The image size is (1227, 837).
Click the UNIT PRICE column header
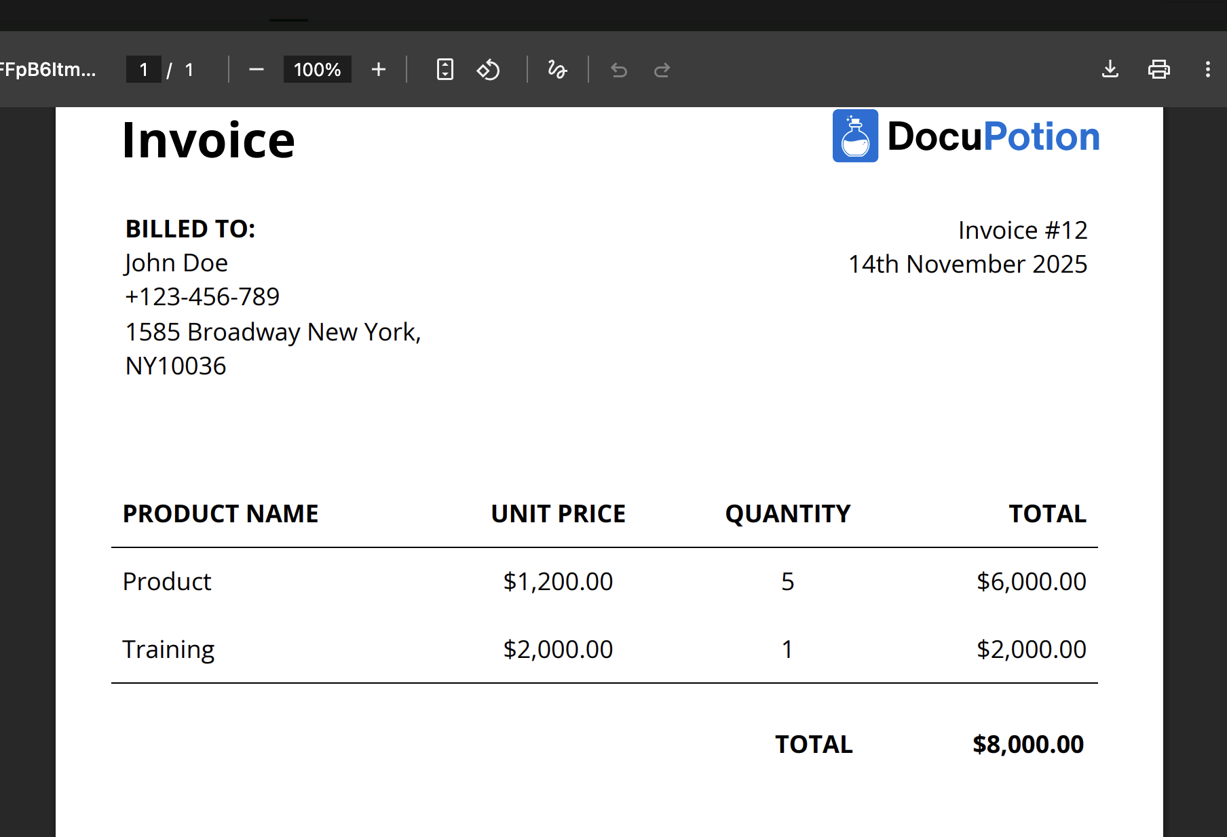558,513
